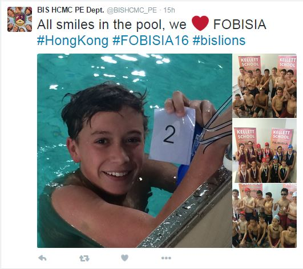Follow the #bislions hashtag
Screen dimensions: 303x269
point(219,40)
